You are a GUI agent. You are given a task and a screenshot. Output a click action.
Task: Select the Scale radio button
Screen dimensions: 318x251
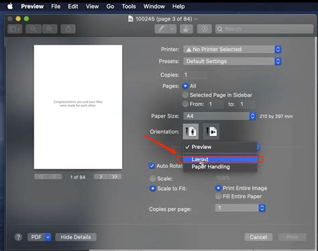click(x=153, y=179)
